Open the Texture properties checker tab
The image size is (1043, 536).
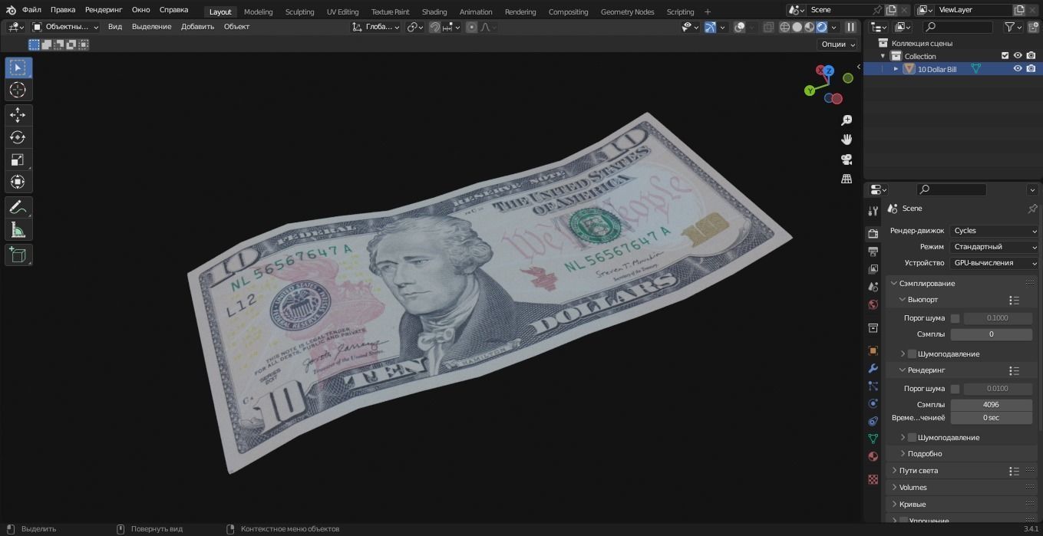(873, 479)
